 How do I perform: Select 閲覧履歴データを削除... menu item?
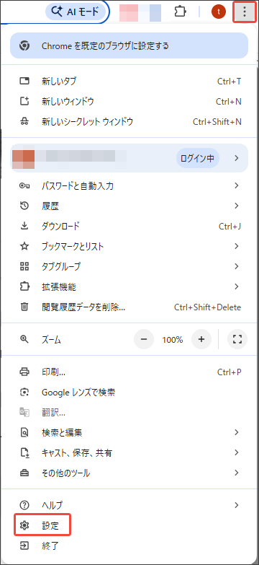(x=129, y=307)
